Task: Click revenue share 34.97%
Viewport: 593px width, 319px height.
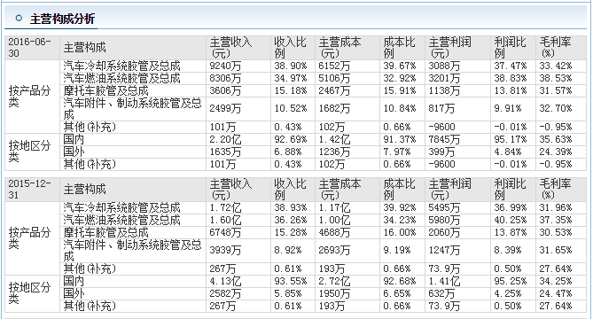Action: click(x=291, y=78)
